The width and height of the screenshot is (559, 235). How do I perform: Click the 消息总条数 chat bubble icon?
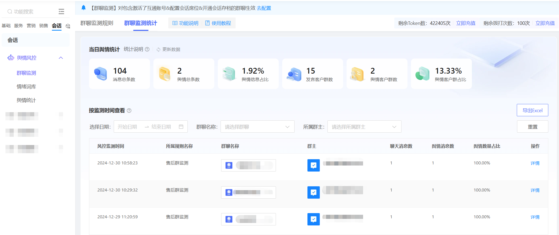101,74
